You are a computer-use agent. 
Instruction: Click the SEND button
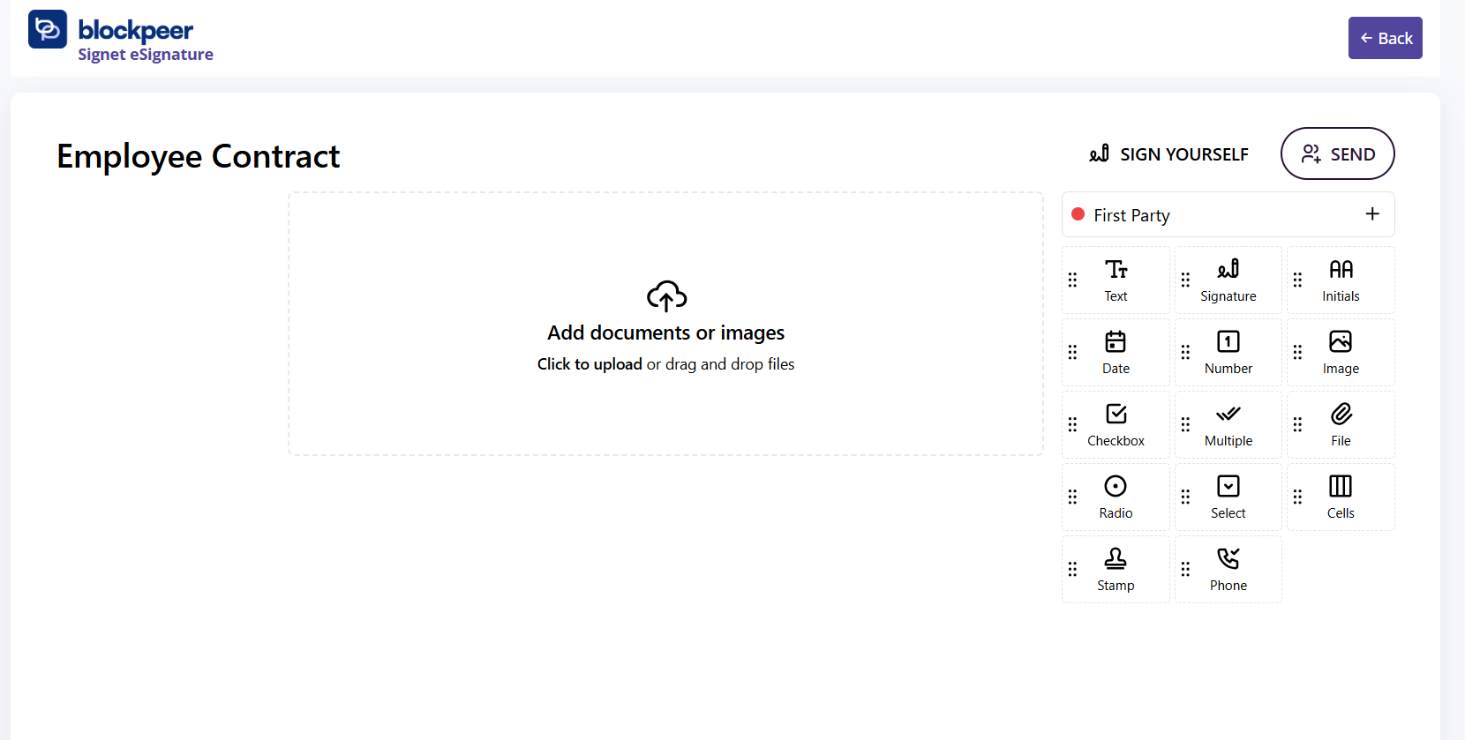(1337, 153)
